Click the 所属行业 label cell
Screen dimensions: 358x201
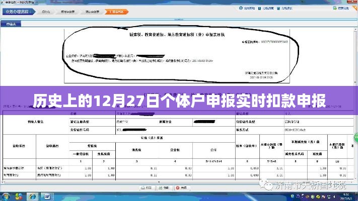pyautogui.click(x=165, y=122)
